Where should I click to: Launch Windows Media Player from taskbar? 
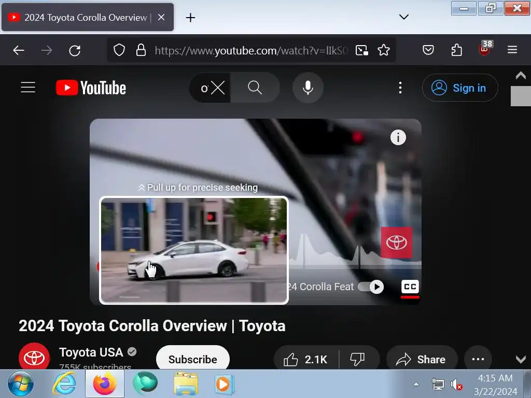pyautogui.click(x=223, y=384)
